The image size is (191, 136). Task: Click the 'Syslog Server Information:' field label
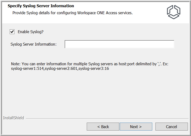34,44
